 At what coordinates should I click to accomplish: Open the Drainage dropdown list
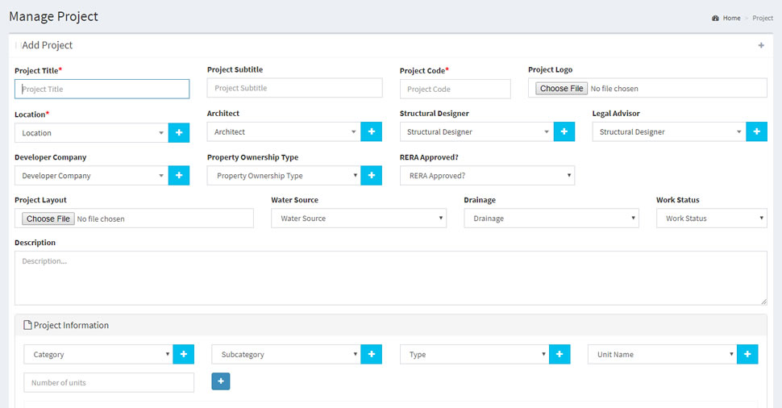pos(551,219)
